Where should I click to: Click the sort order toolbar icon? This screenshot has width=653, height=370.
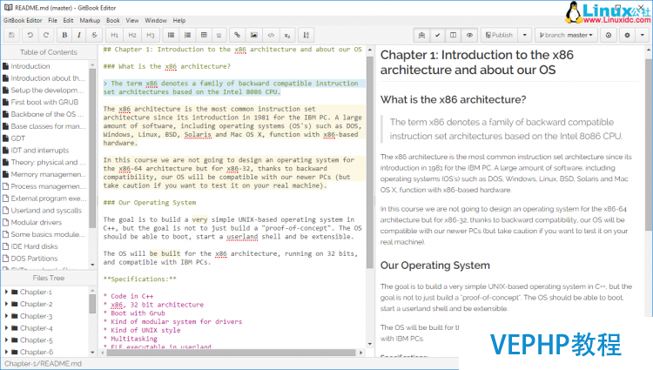click(x=306, y=36)
